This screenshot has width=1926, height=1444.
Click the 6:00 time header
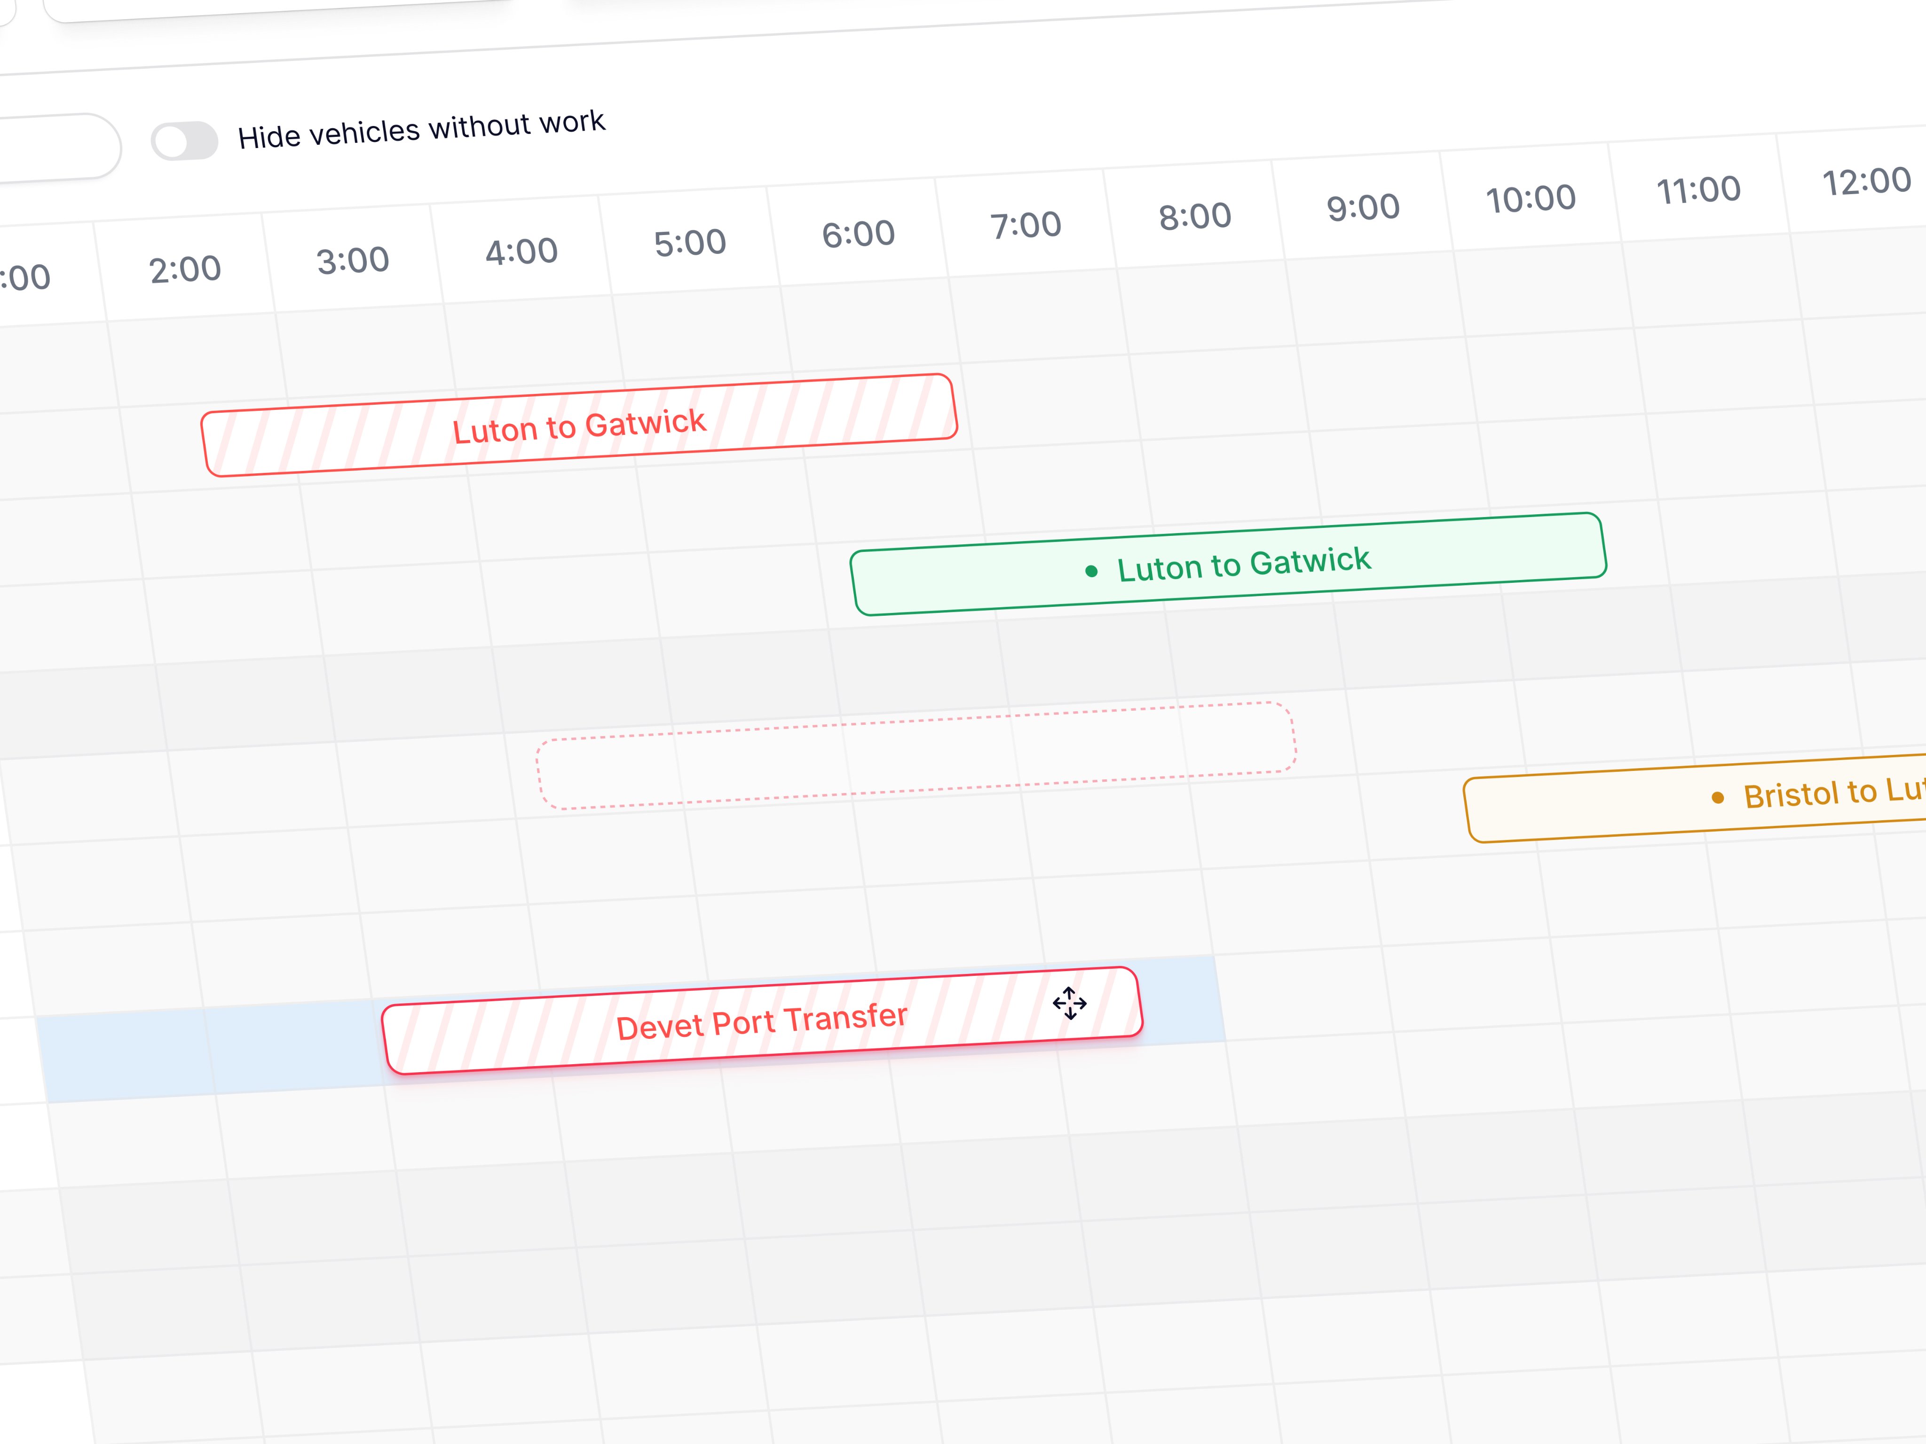859,234
